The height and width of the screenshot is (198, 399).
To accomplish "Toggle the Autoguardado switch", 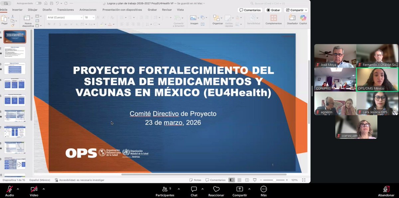I will (39, 3).
